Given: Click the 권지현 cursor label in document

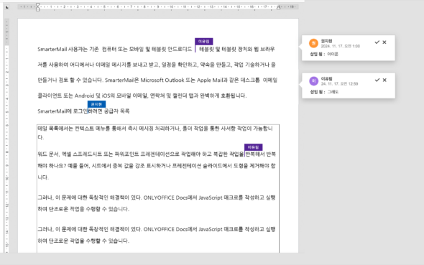Looking at the screenshot, I should [96, 104].
